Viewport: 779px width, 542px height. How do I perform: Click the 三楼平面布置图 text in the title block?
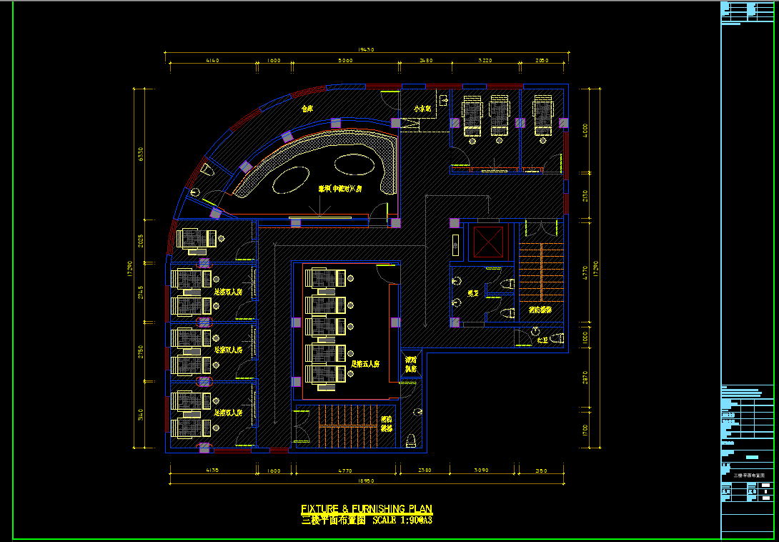748,476
